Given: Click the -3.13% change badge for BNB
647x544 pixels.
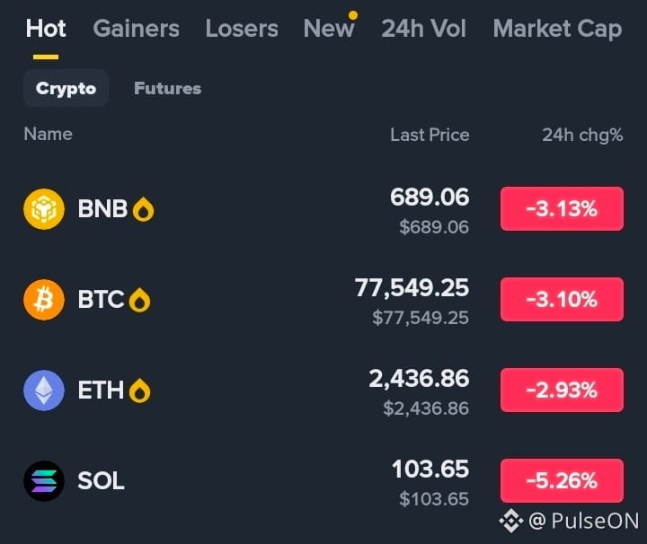Looking at the screenshot, I should point(562,209).
